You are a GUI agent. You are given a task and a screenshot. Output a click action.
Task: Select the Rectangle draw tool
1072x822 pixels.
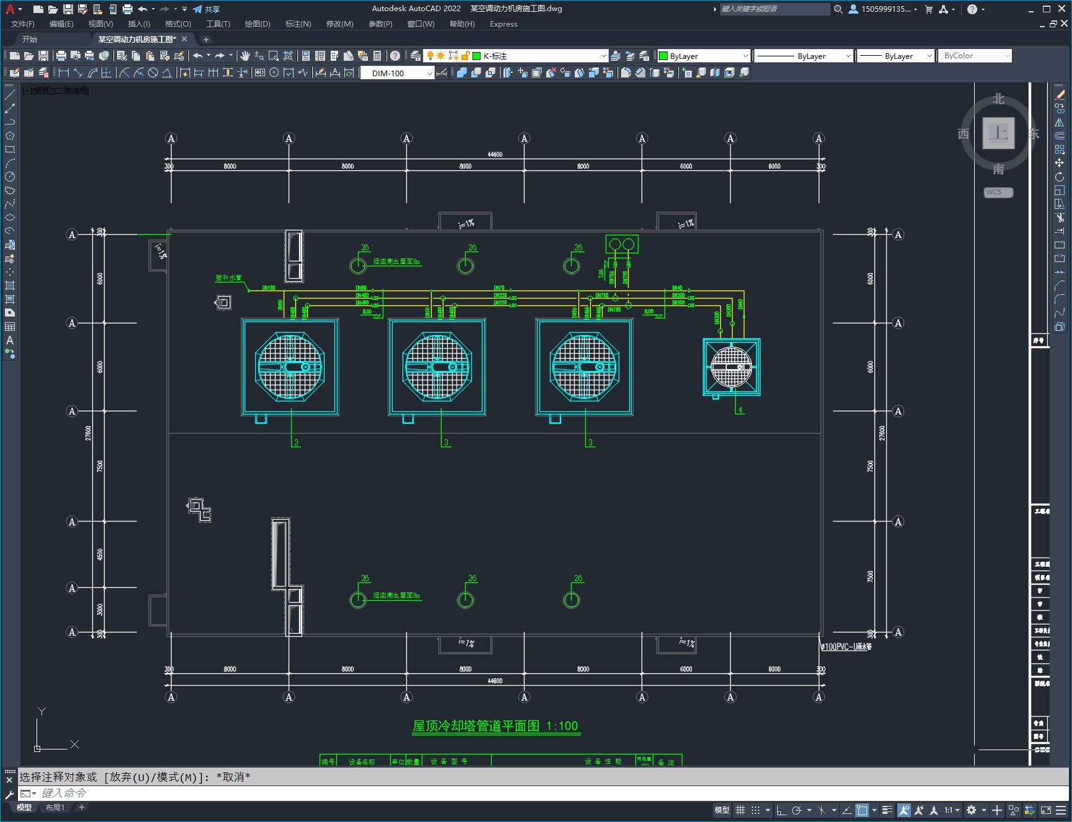pyautogui.click(x=10, y=149)
